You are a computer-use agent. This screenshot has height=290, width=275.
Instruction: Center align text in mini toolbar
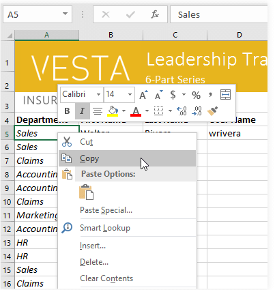point(98,111)
